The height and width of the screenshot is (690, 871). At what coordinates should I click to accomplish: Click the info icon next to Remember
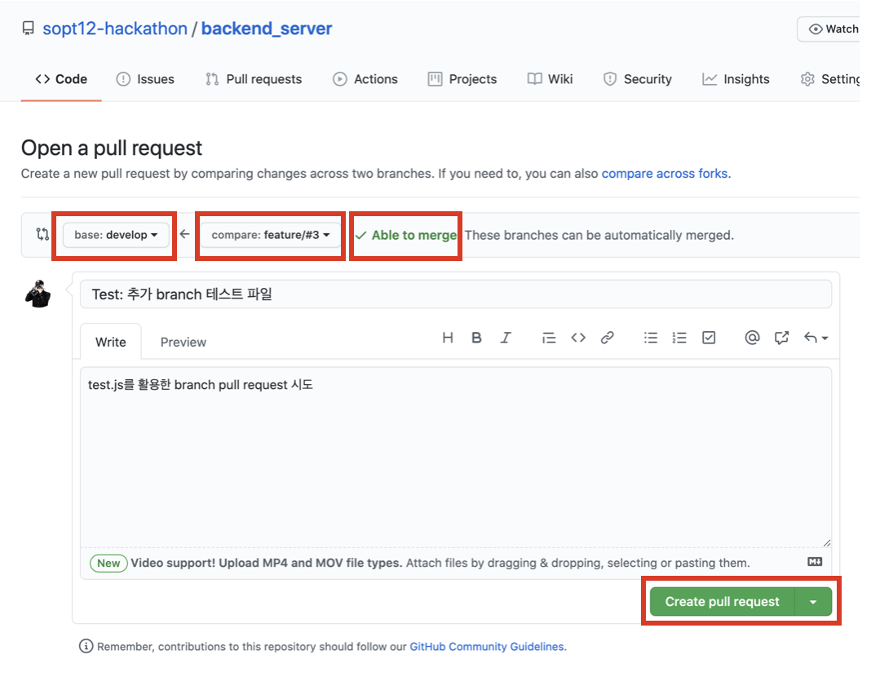pyautogui.click(x=86, y=646)
